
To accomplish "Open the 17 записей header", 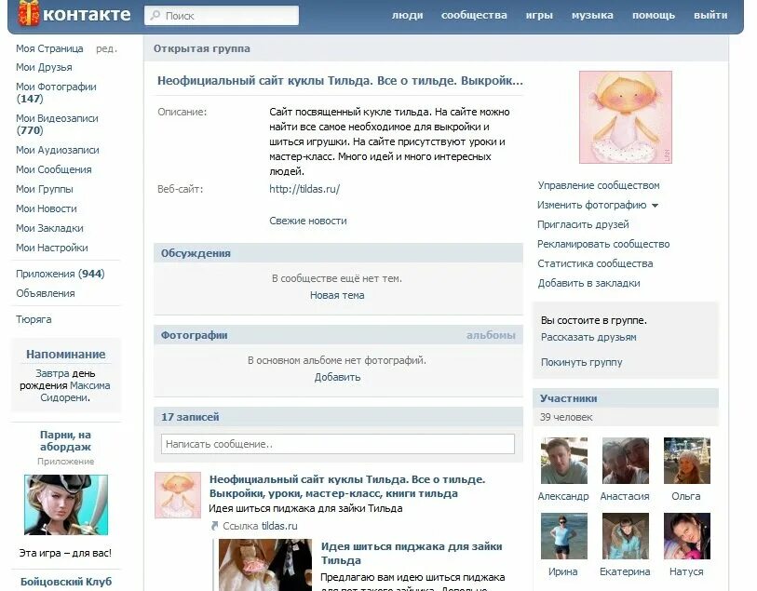I will click(338, 417).
